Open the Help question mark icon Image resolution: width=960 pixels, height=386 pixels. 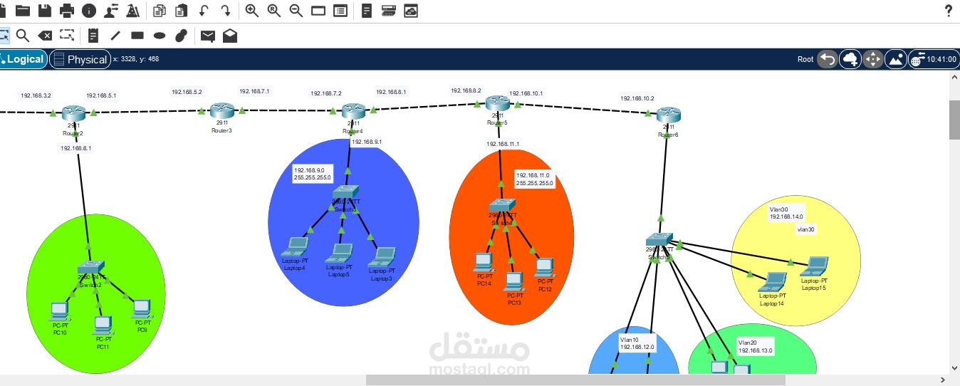point(948,10)
